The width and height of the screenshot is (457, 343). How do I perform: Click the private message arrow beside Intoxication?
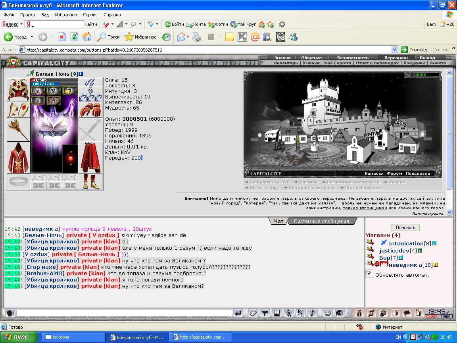pos(370,242)
